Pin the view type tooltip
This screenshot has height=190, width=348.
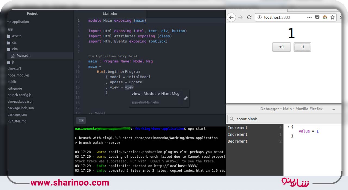click(185, 98)
